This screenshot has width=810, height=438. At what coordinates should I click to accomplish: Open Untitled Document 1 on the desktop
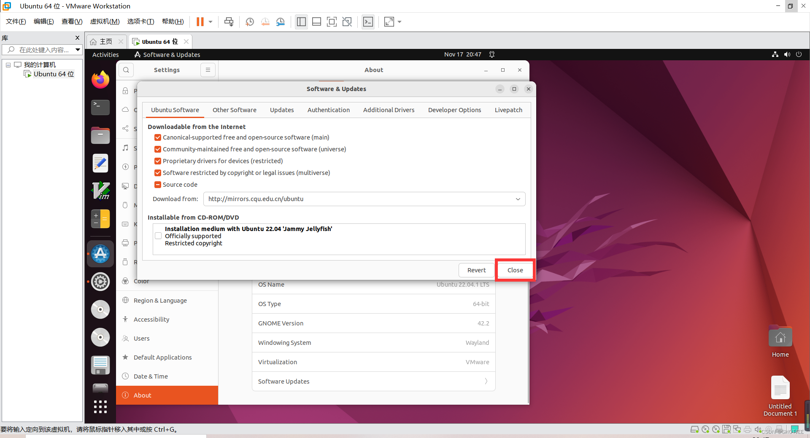780,396
